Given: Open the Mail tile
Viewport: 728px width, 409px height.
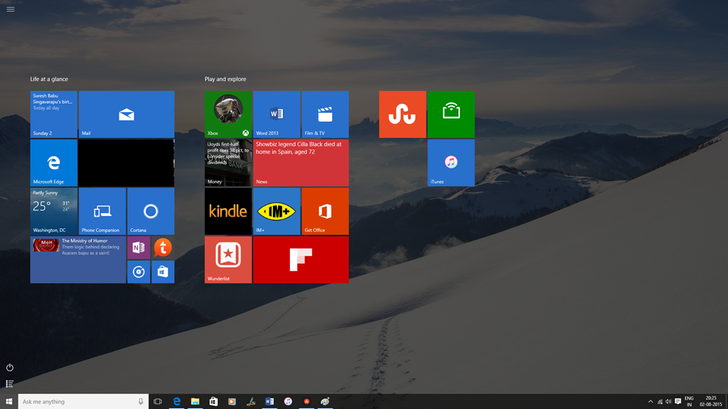Looking at the screenshot, I should pos(127,114).
